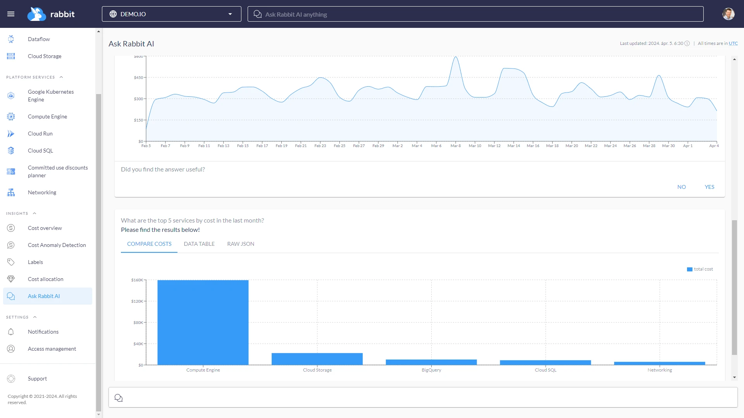
Task: Click YES for answer usefulness
Action: tap(709, 187)
